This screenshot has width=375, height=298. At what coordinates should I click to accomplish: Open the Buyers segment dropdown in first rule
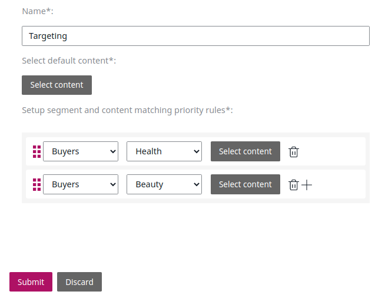pos(81,151)
